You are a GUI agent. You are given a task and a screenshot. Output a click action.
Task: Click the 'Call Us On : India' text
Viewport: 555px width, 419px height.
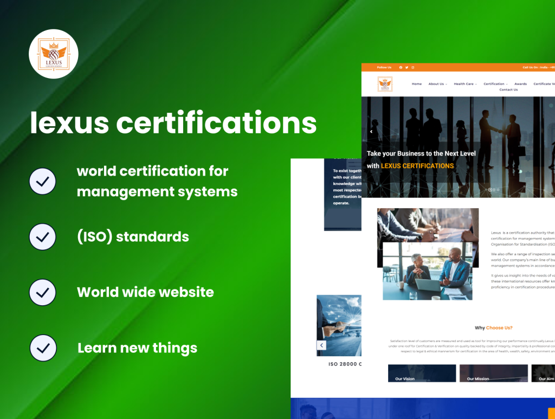(x=535, y=67)
